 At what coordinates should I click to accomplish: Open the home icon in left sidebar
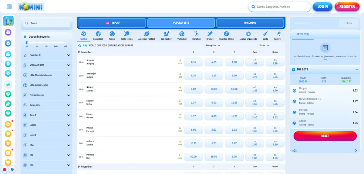[8, 43]
